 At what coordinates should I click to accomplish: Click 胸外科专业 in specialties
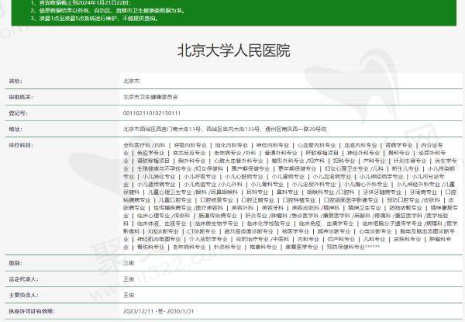click(x=192, y=161)
